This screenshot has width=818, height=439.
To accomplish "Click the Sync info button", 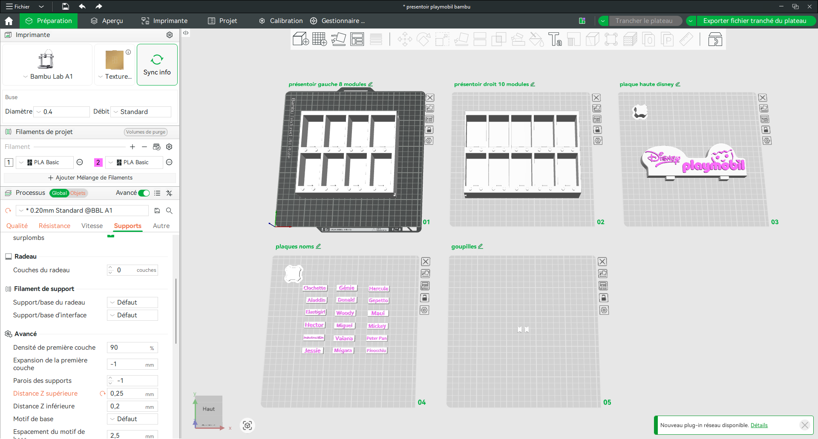I will [157, 65].
